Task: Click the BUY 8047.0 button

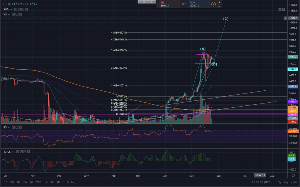Action: click(199, 4)
